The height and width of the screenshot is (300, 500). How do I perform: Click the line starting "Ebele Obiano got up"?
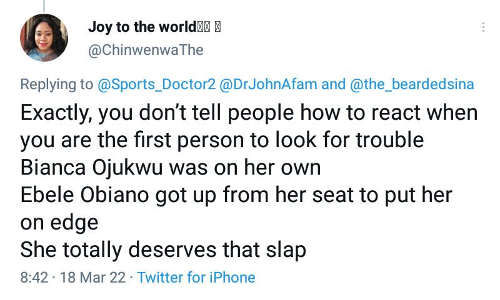tap(236, 195)
